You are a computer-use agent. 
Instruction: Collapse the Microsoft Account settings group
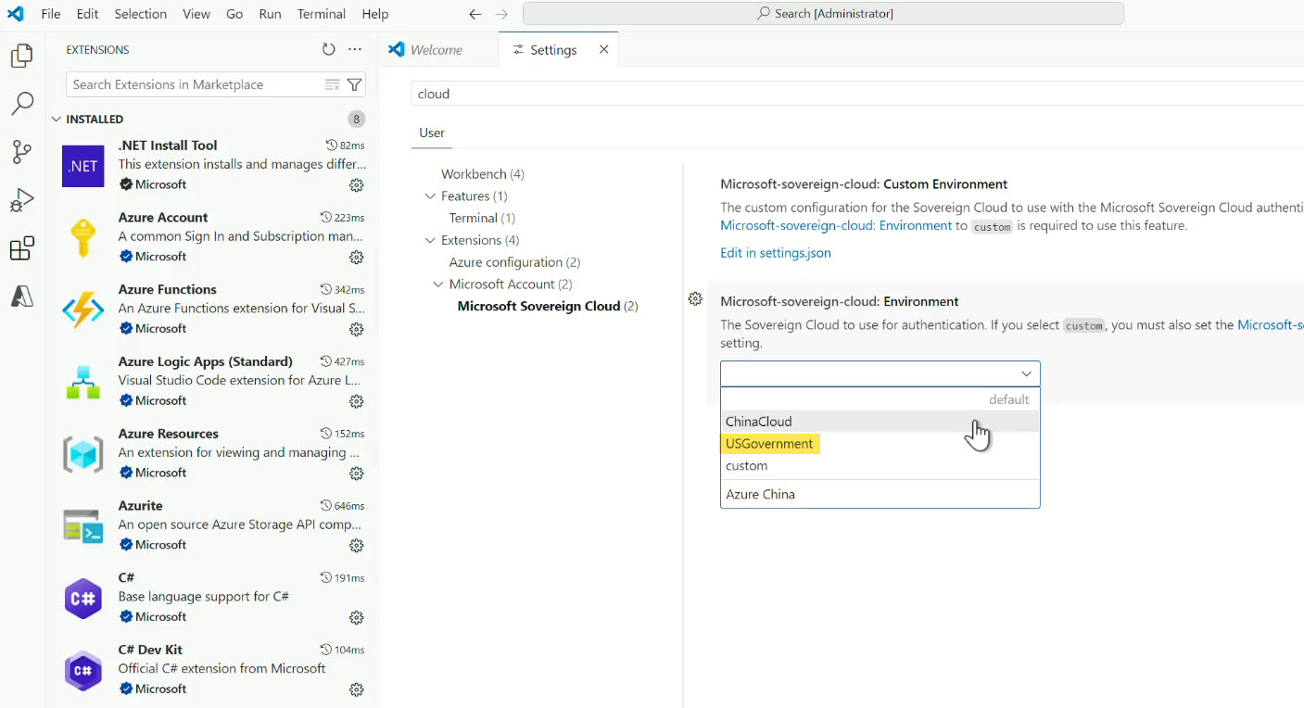(438, 284)
